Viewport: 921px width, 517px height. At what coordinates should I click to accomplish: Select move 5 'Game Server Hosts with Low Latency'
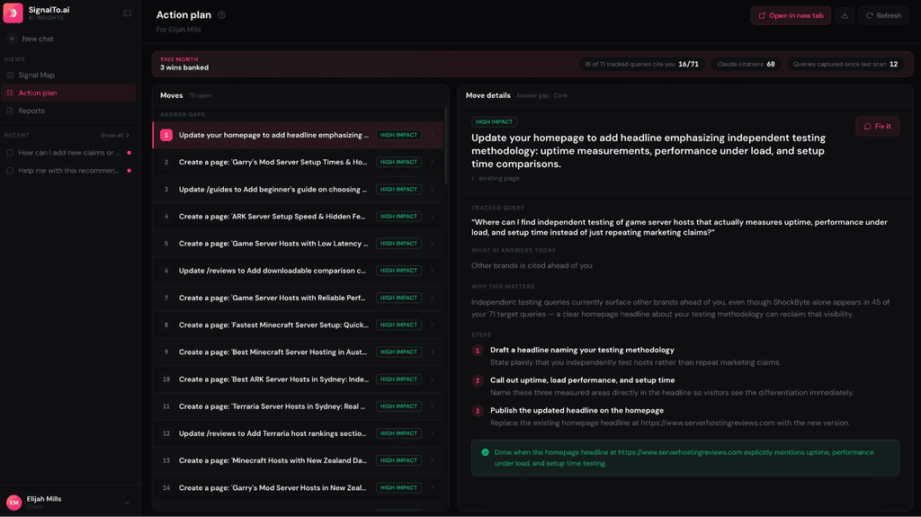299,244
